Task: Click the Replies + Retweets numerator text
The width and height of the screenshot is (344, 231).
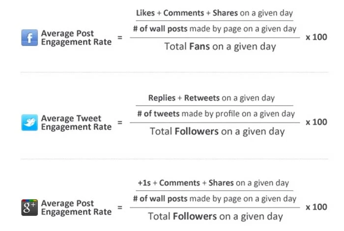Action: click(x=211, y=98)
